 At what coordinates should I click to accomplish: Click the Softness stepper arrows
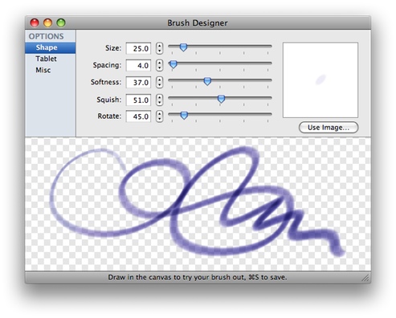[x=160, y=82]
